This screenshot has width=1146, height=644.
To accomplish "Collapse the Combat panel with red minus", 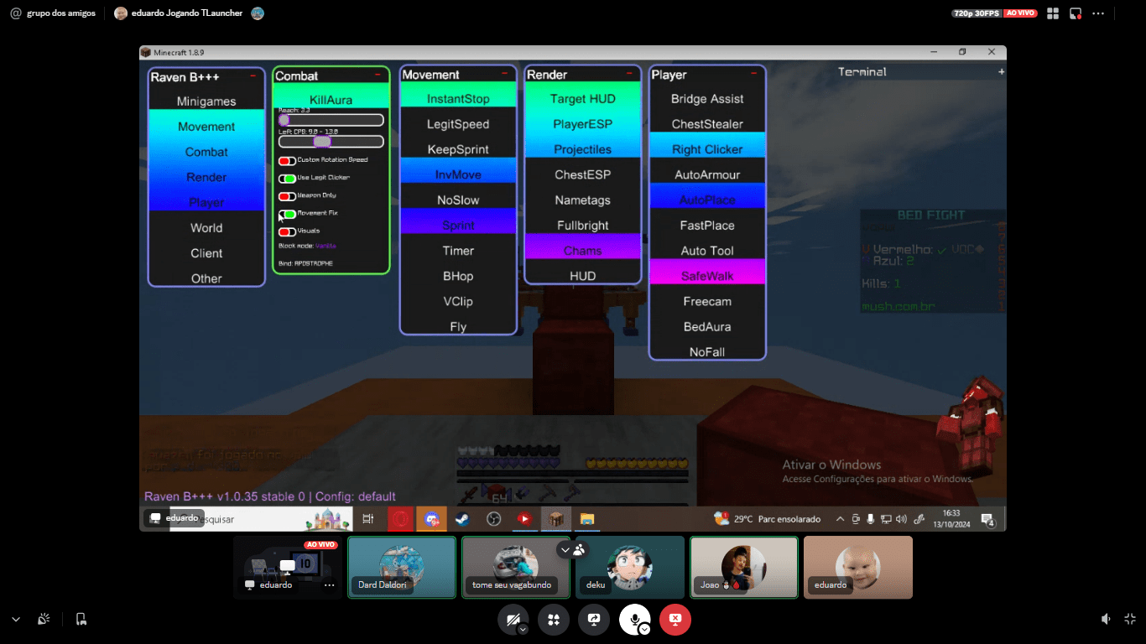I will [378, 75].
